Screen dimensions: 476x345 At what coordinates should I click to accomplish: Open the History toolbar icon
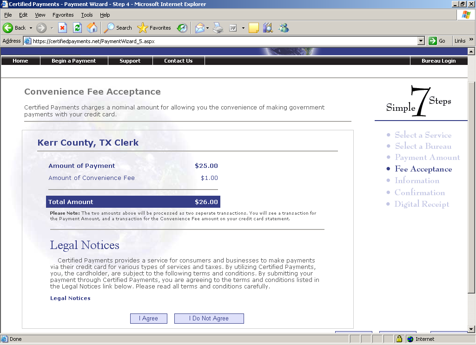(182, 28)
